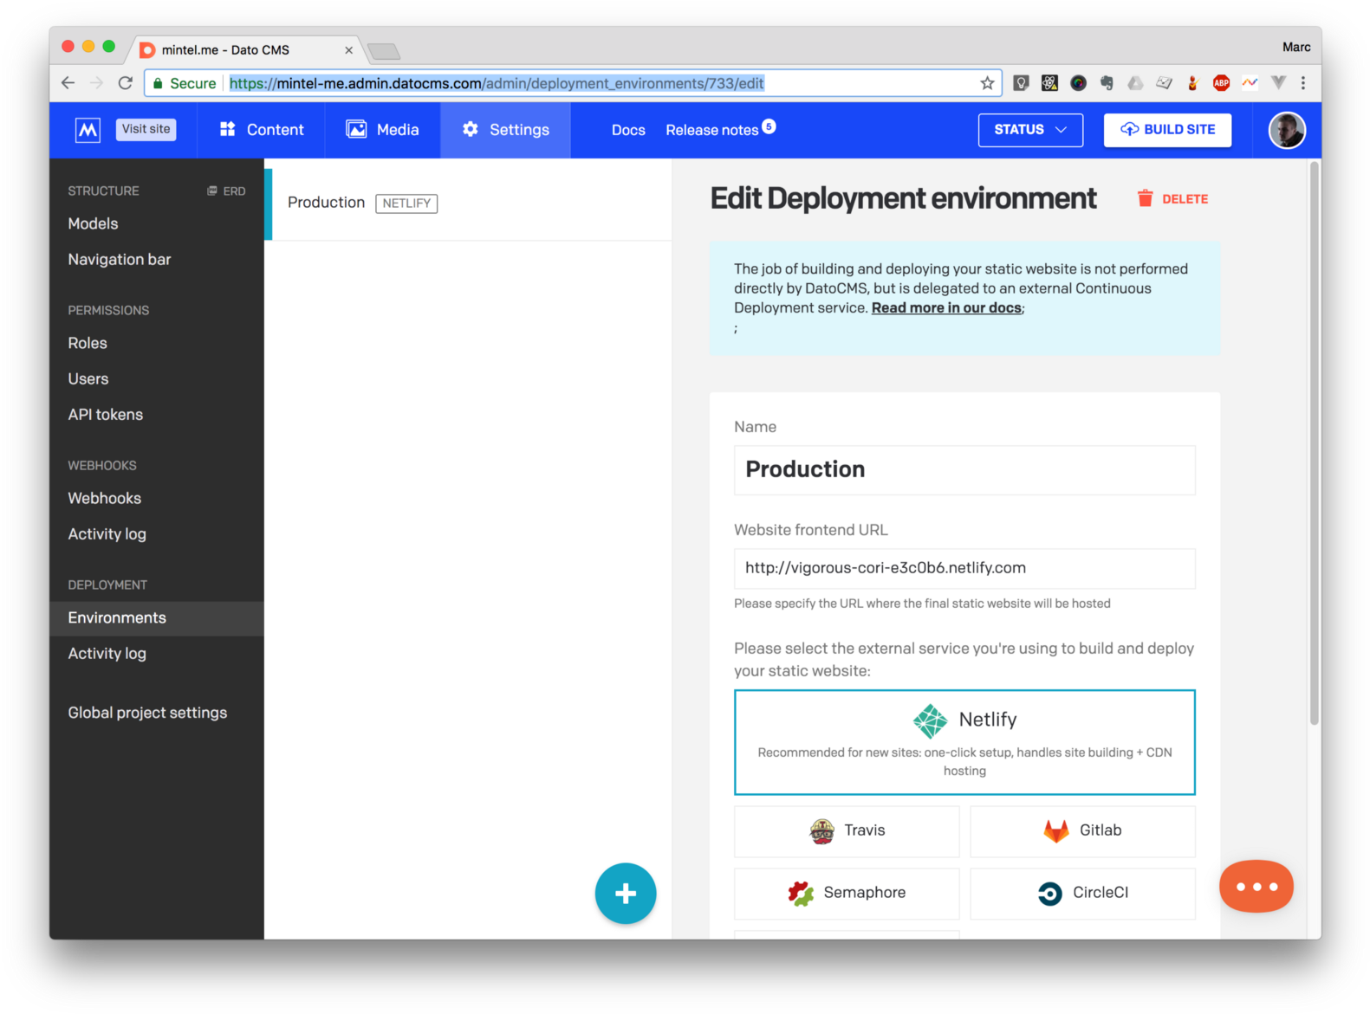
Task: Open the user avatar menu
Action: pyautogui.click(x=1286, y=130)
